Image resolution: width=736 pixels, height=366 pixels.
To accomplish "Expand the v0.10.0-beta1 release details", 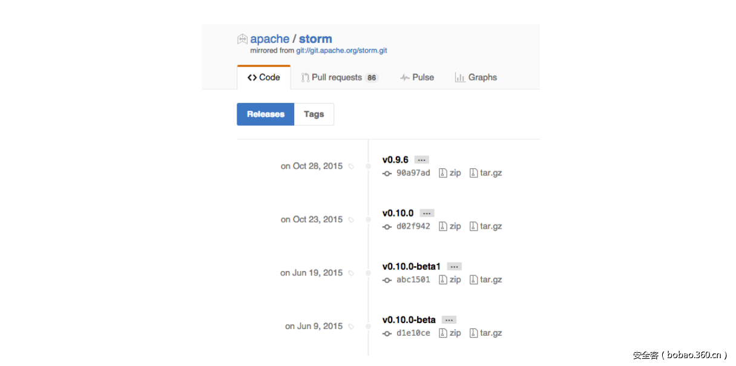I will click(x=454, y=266).
